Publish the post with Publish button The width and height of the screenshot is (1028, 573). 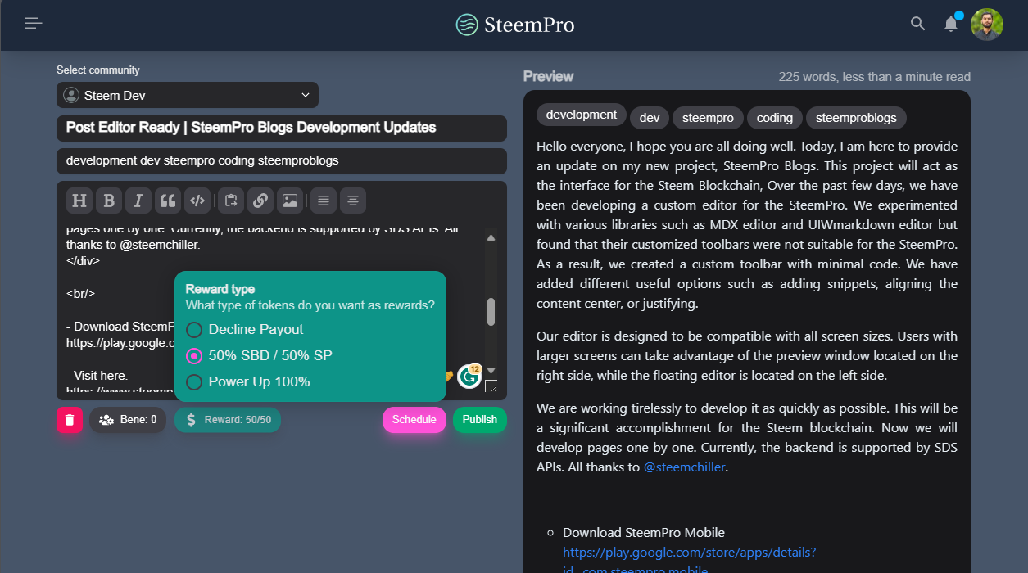[x=480, y=420]
